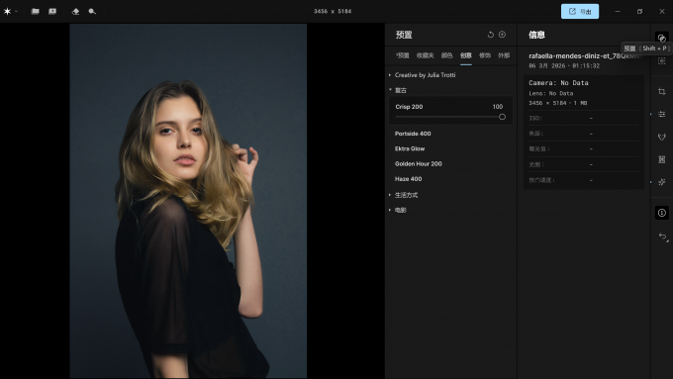
Task: Select the Crisp 200 preset name
Action: click(409, 107)
